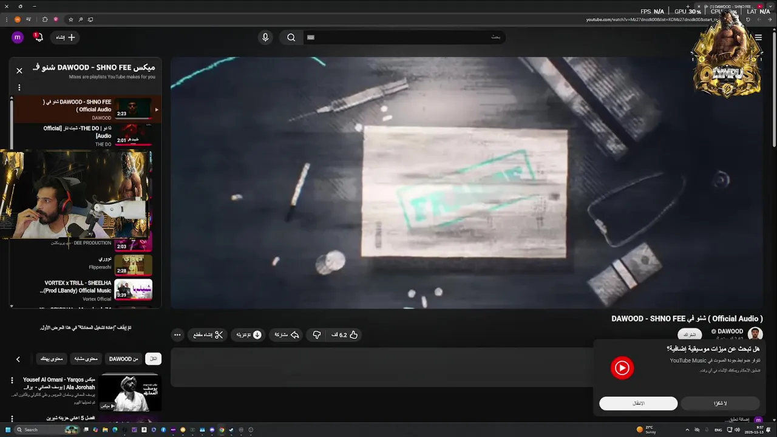Open the Windows Start button
The image size is (777, 437).
[8, 430]
